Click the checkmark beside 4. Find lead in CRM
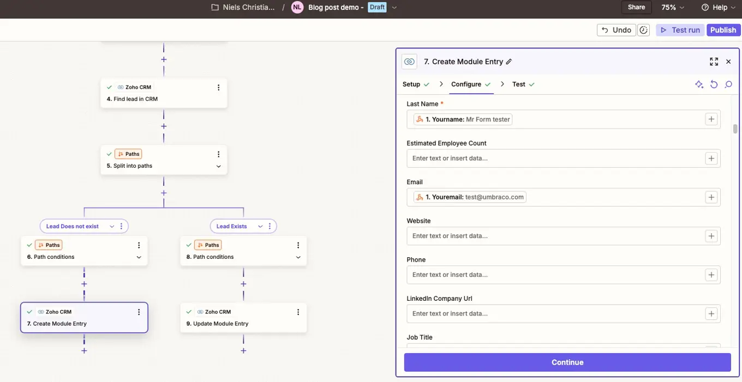 tap(109, 87)
